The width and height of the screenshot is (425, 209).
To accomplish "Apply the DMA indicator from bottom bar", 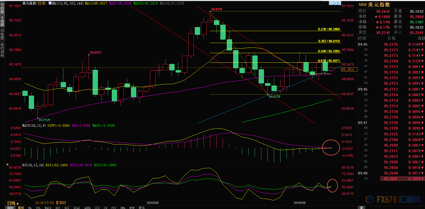I will 123,208.
